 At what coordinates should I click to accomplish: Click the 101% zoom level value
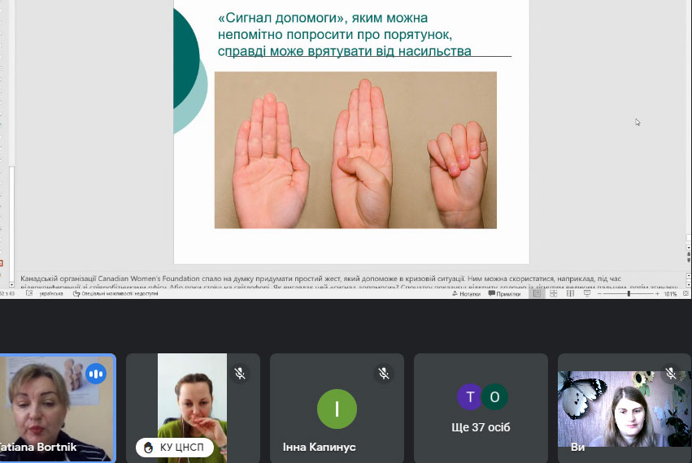click(670, 294)
